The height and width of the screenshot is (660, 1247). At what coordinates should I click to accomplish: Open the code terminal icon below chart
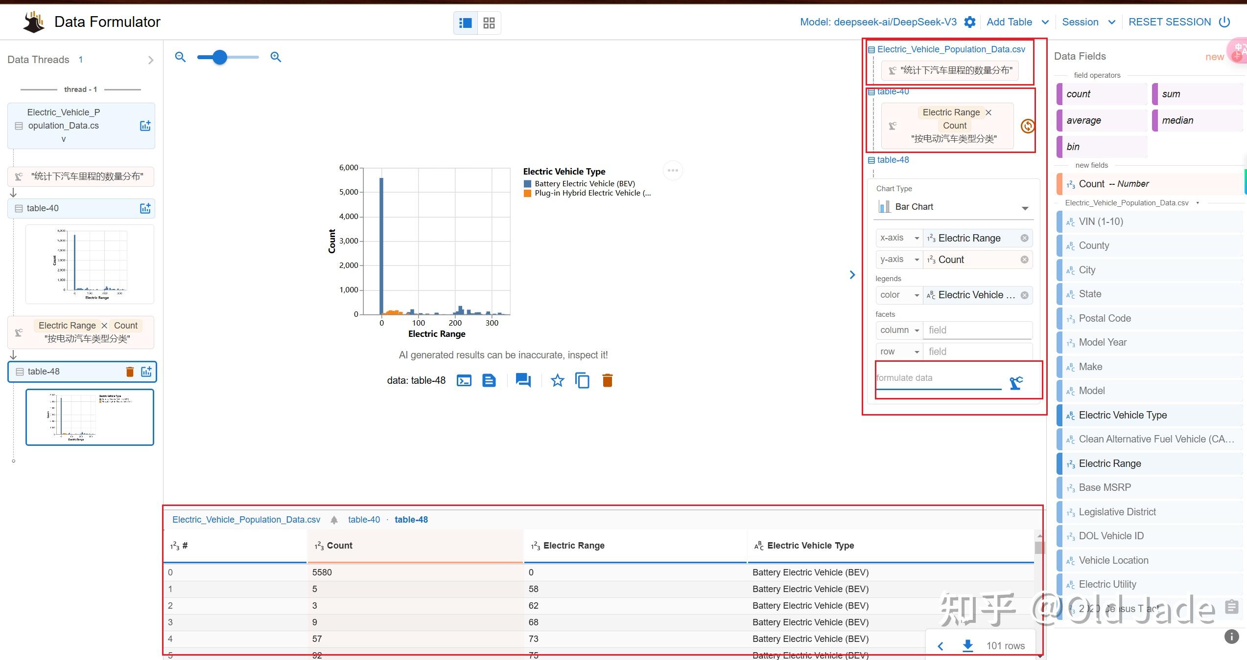(464, 380)
